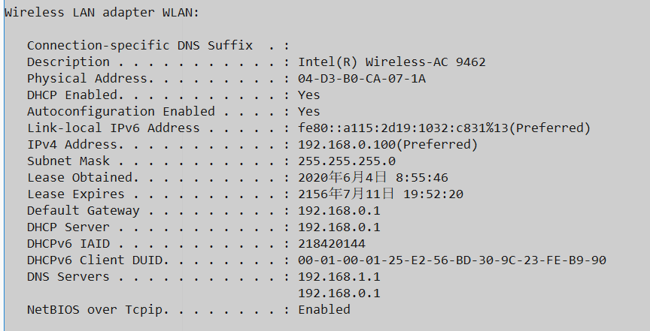Click the NetBIOS over Tcpip Enabled value

[324, 310]
